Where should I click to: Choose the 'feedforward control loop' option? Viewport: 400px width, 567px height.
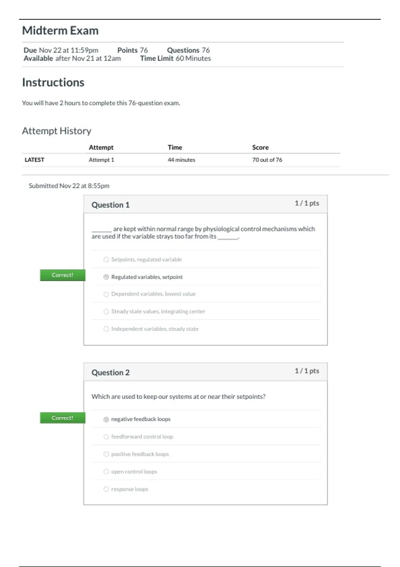click(106, 437)
